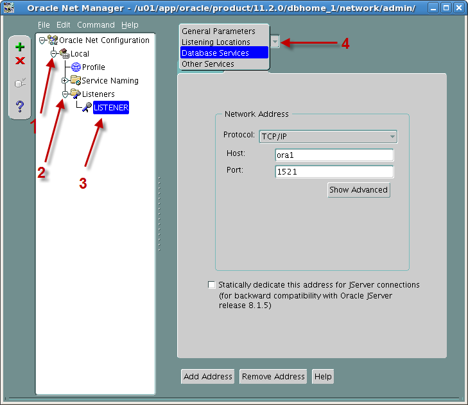
Task: Click the section selector dropdown arrow
Action: tap(275, 42)
